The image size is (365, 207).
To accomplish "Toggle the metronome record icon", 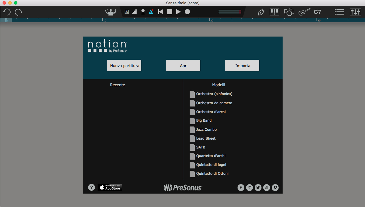I will click(151, 12).
